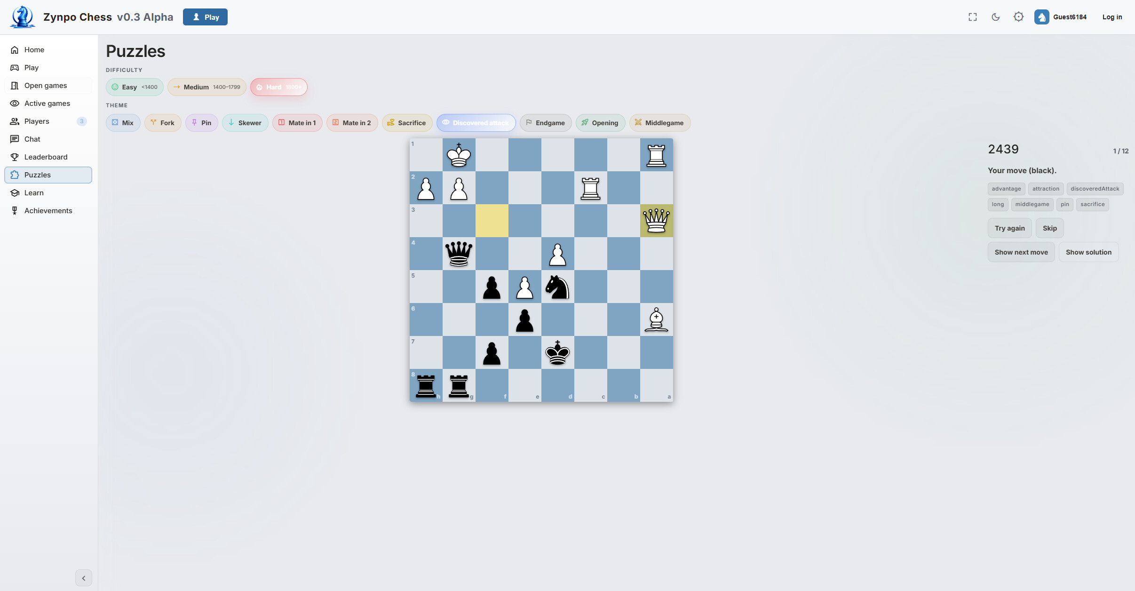Viewport: 1135px width, 591px height.
Task: Click the white rook on c2
Action: (590, 188)
